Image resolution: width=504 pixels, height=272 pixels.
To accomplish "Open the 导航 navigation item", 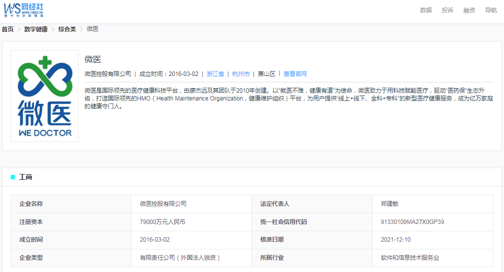I will tap(491, 10).
